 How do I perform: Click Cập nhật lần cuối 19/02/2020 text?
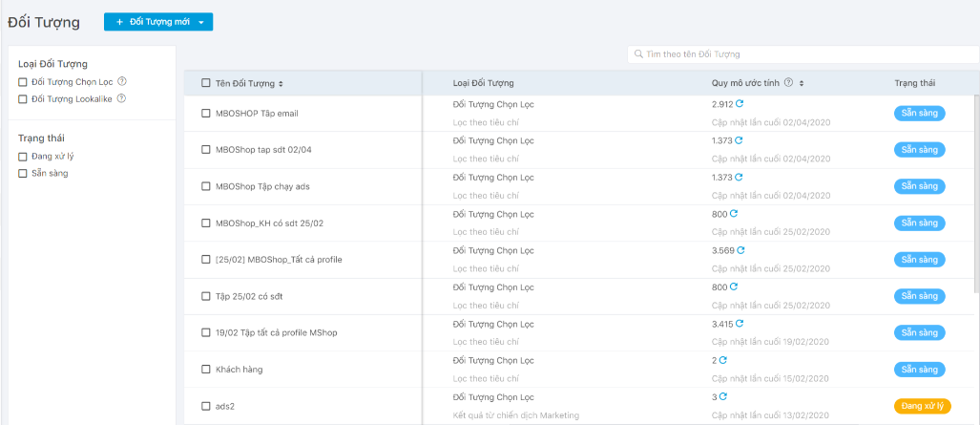770,342
